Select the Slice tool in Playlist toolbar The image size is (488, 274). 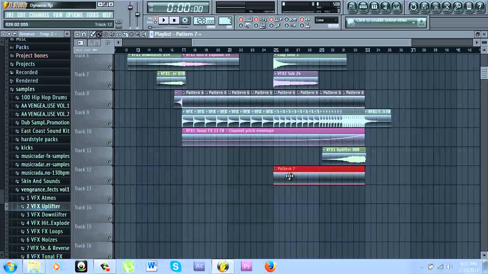pyautogui.click(x=125, y=35)
